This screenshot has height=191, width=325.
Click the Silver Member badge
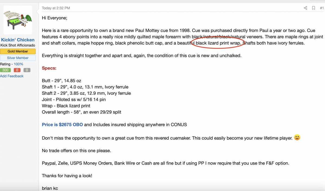pos(18,58)
